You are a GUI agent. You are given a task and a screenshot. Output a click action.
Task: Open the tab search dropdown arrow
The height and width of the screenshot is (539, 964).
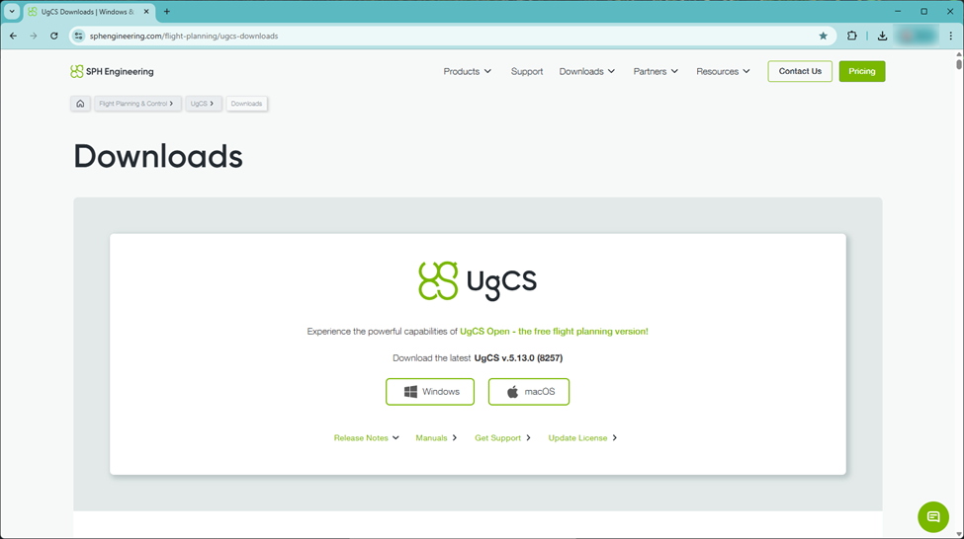tap(12, 11)
